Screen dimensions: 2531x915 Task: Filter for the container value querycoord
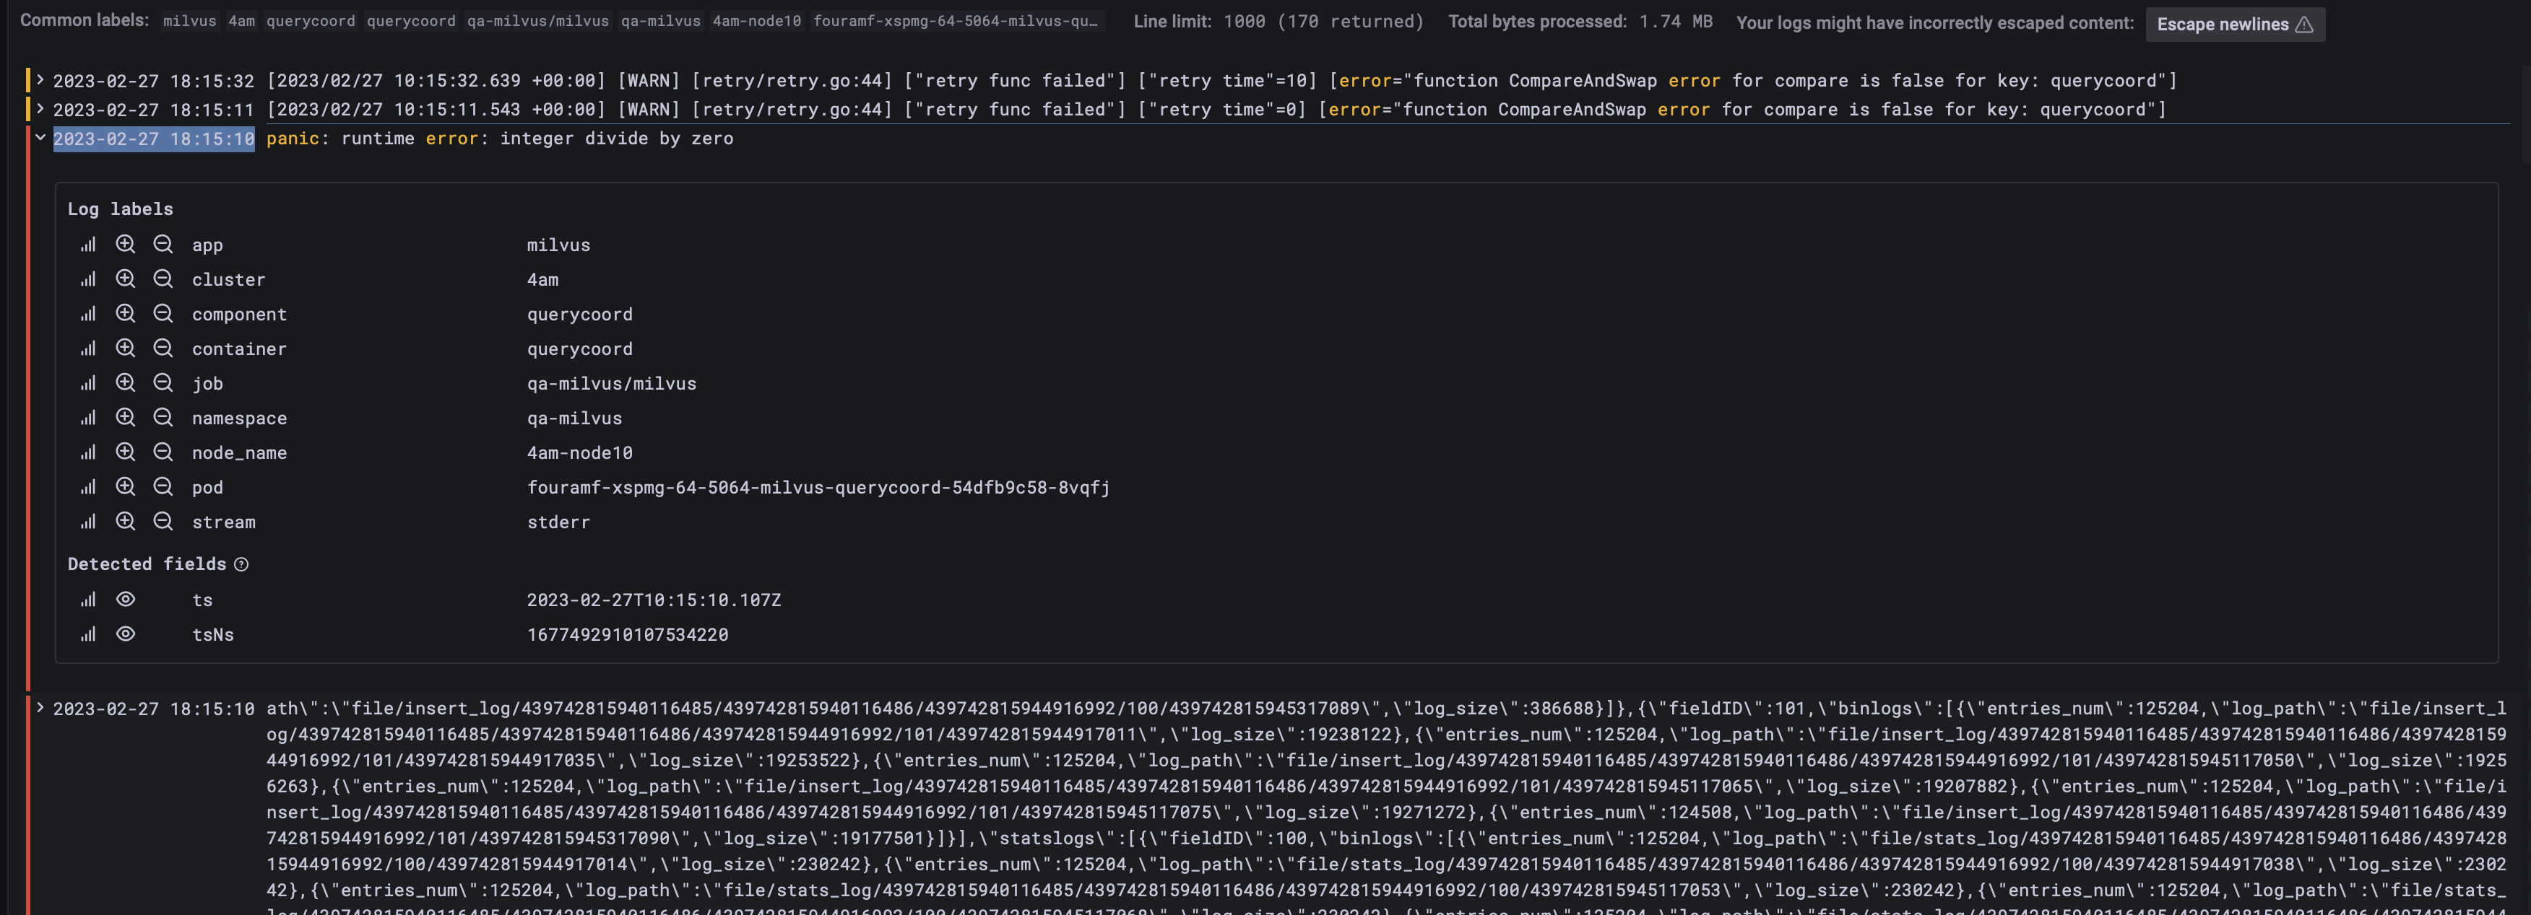tap(126, 348)
